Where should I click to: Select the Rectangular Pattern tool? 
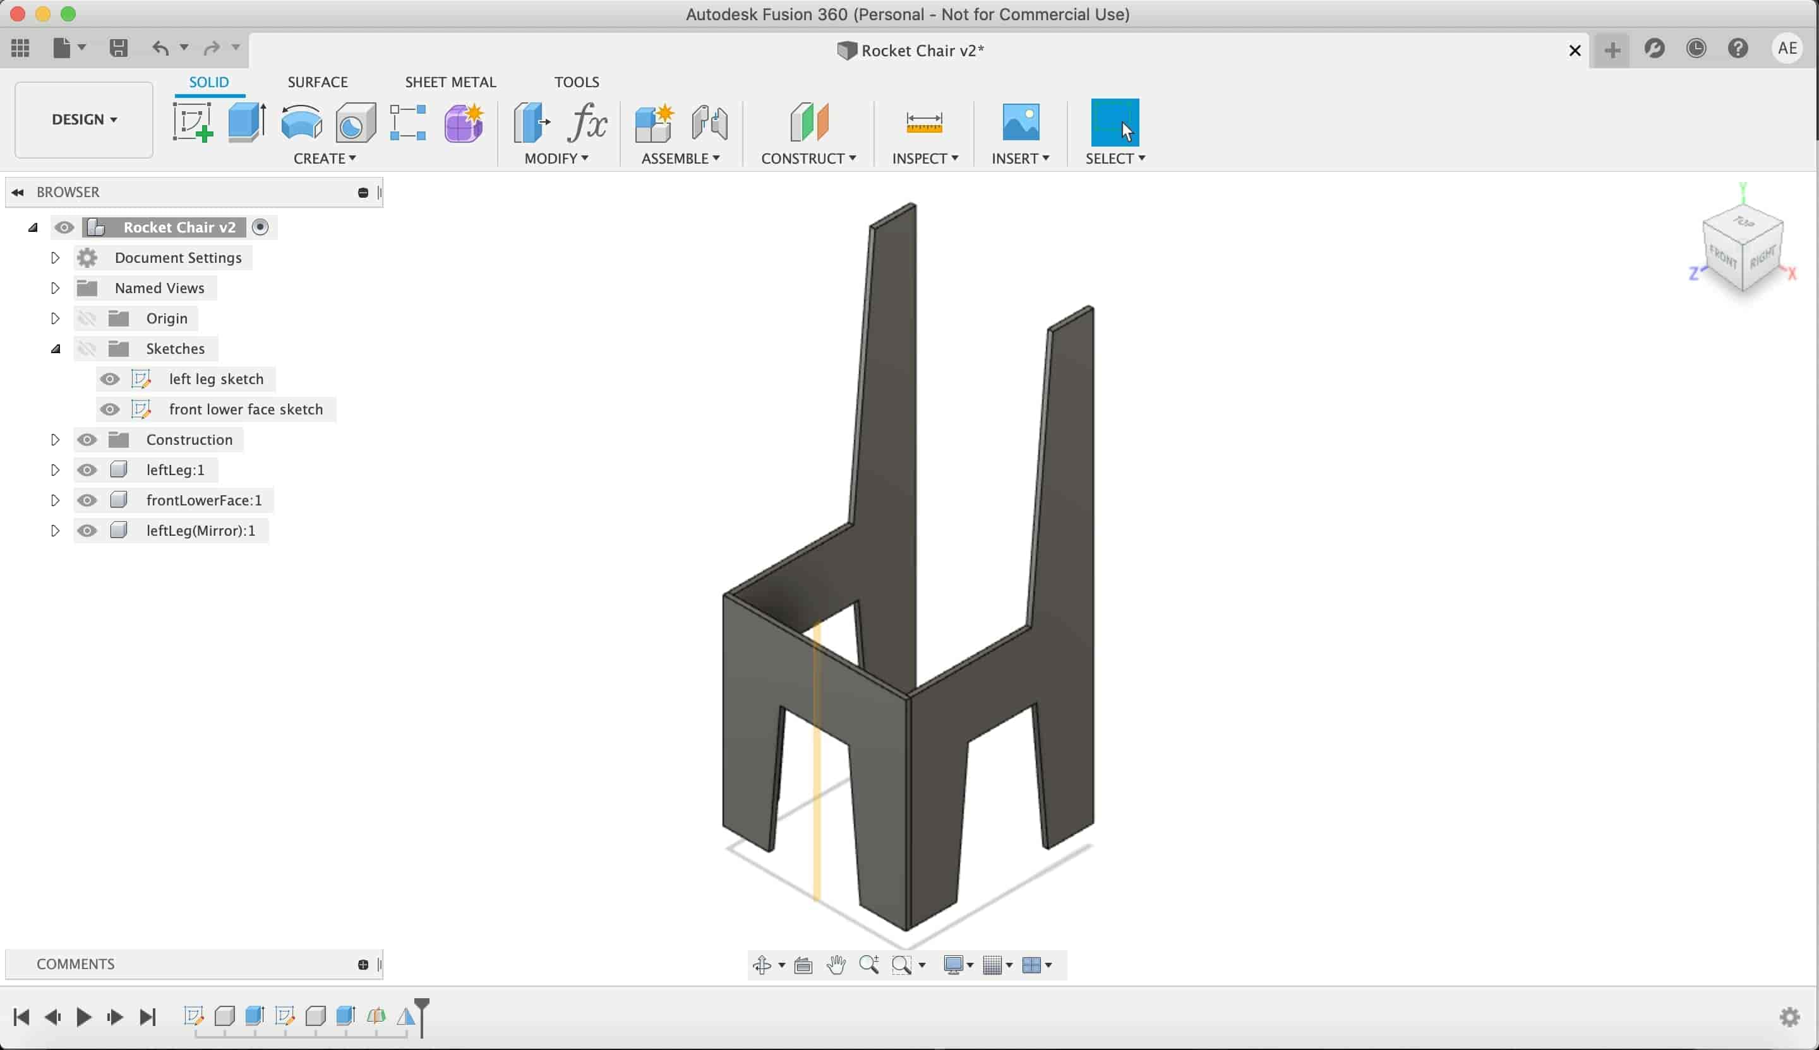pyautogui.click(x=408, y=122)
